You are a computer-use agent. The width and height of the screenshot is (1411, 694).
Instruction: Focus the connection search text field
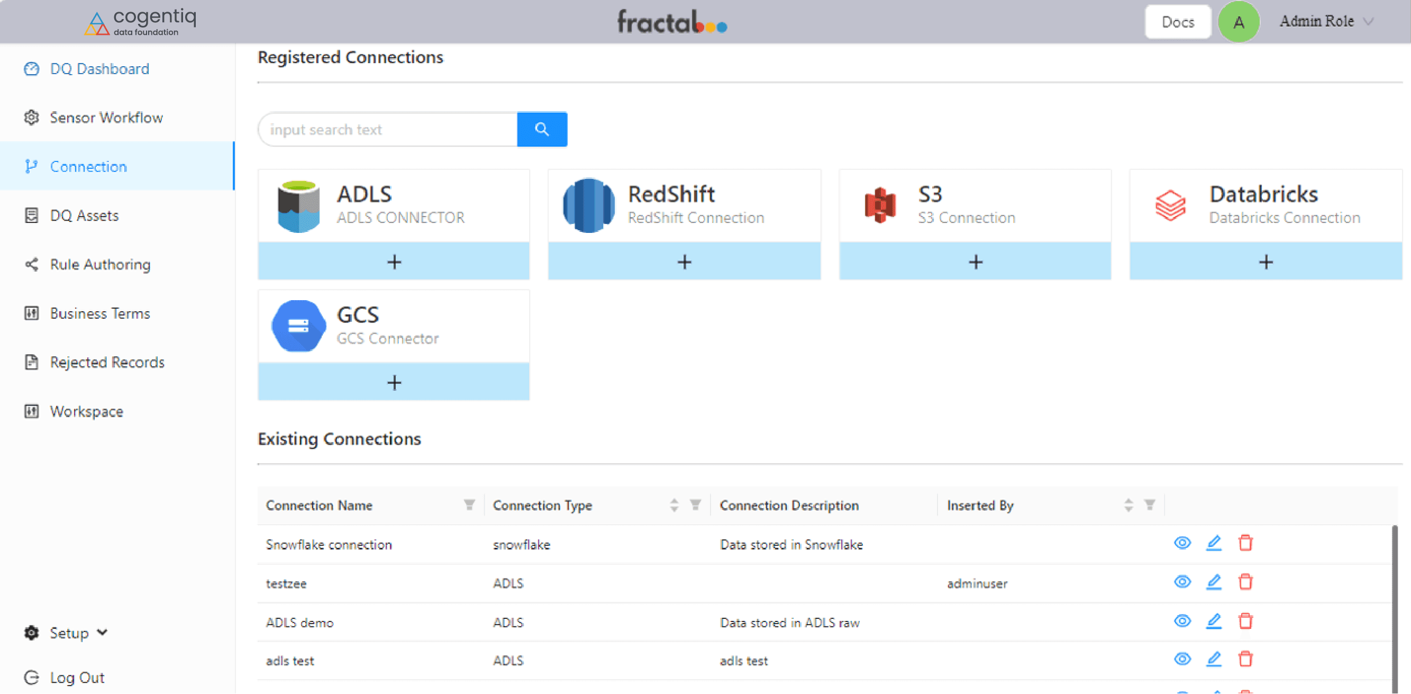tap(388, 129)
